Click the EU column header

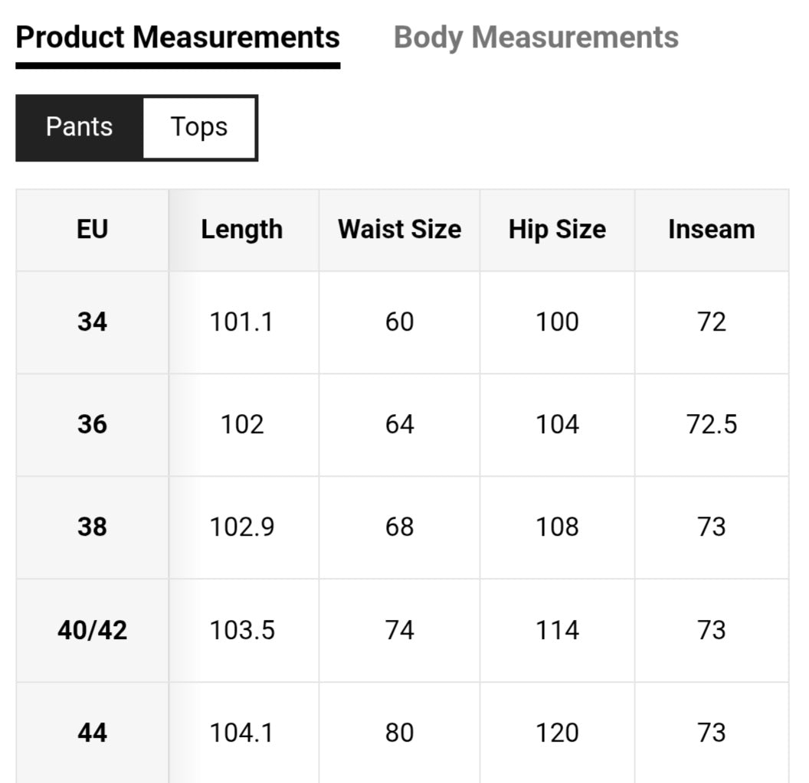pyautogui.click(x=92, y=230)
